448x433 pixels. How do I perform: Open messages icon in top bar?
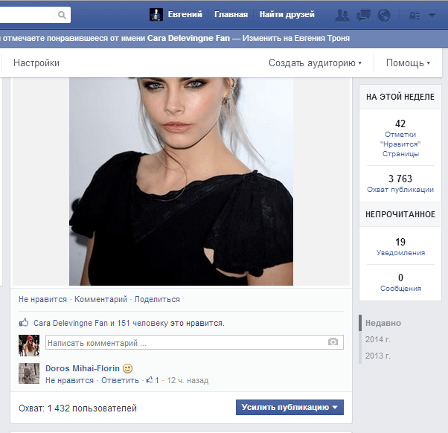coord(364,15)
